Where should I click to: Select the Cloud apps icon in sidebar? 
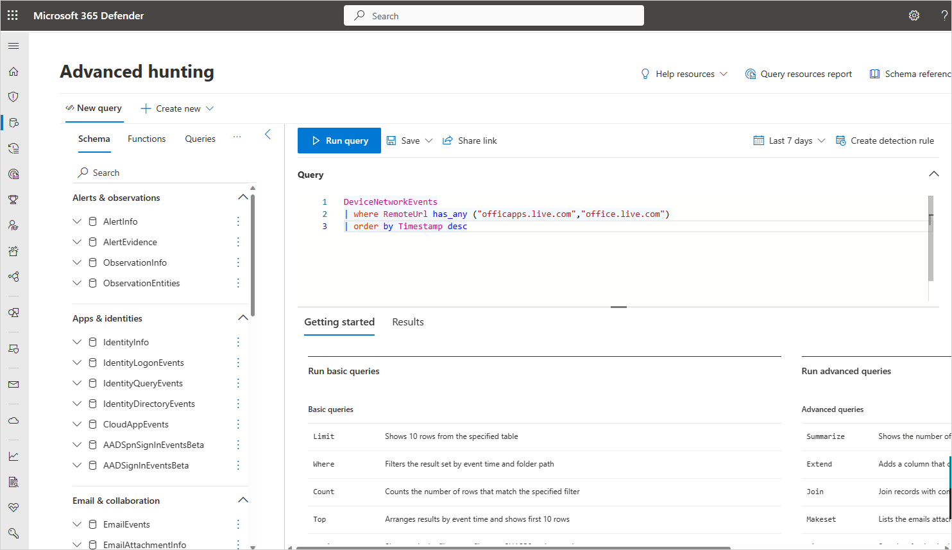12,420
